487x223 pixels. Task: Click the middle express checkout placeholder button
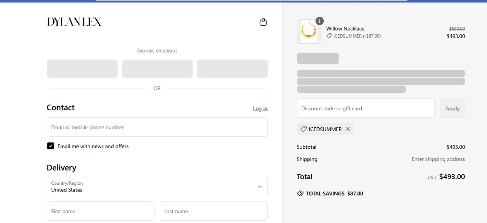click(157, 68)
